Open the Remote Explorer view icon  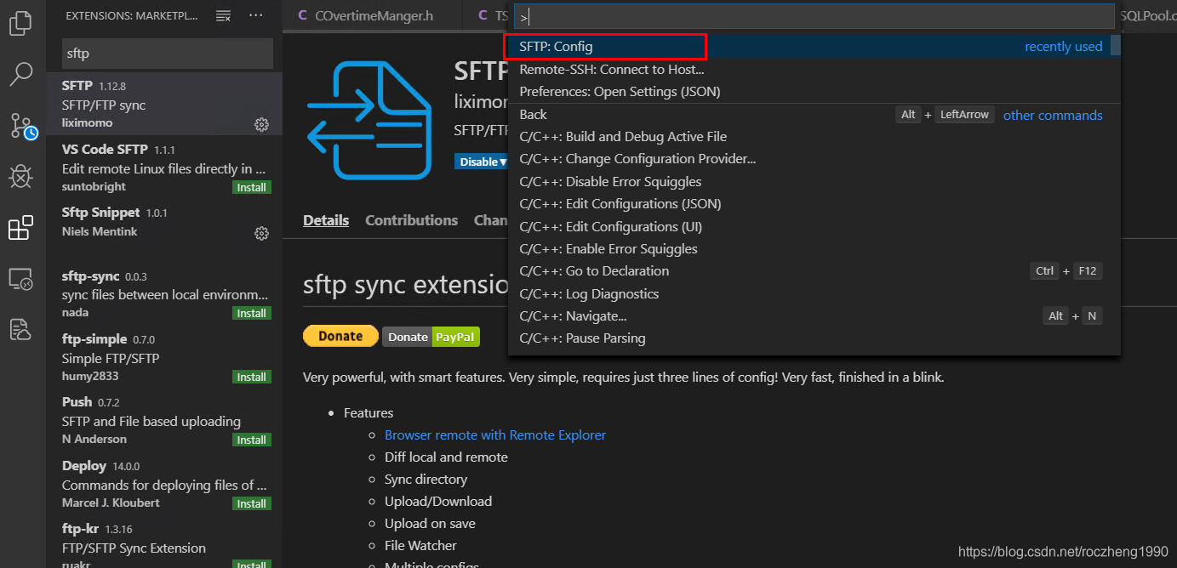tap(20, 279)
